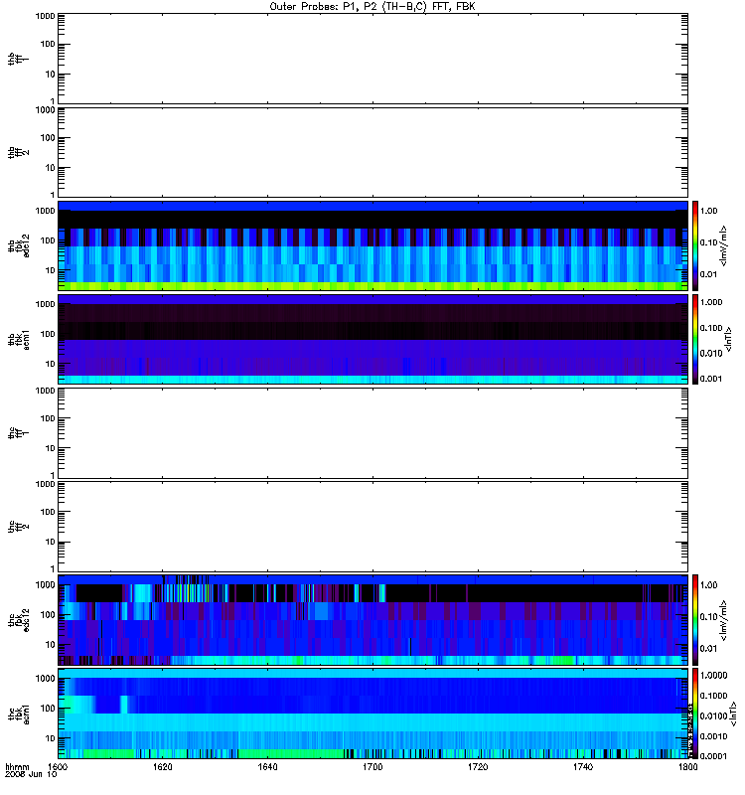
Task: Click the '2008 Jun 10' date label
Action: (31, 774)
